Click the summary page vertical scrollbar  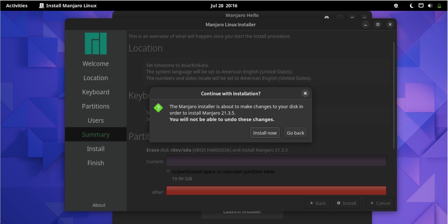[394, 95]
